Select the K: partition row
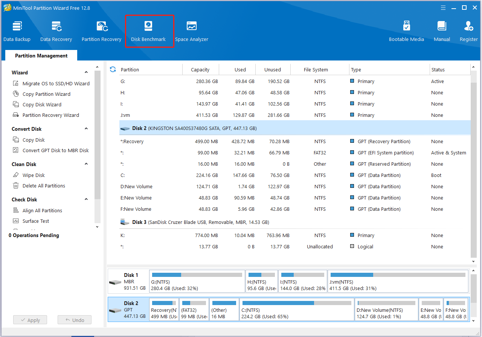The image size is (482, 337). (295, 235)
